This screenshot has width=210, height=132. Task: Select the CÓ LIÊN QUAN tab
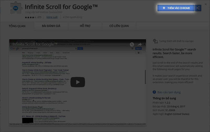point(119,26)
